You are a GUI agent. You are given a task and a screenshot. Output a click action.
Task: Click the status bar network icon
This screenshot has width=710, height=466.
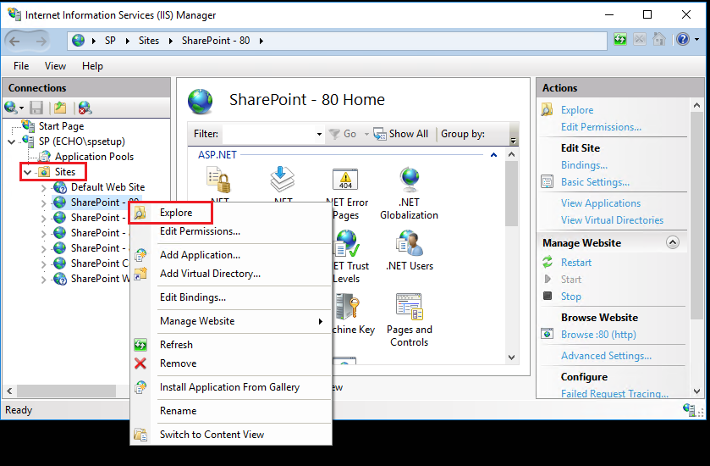pyautogui.click(x=689, y=410)
